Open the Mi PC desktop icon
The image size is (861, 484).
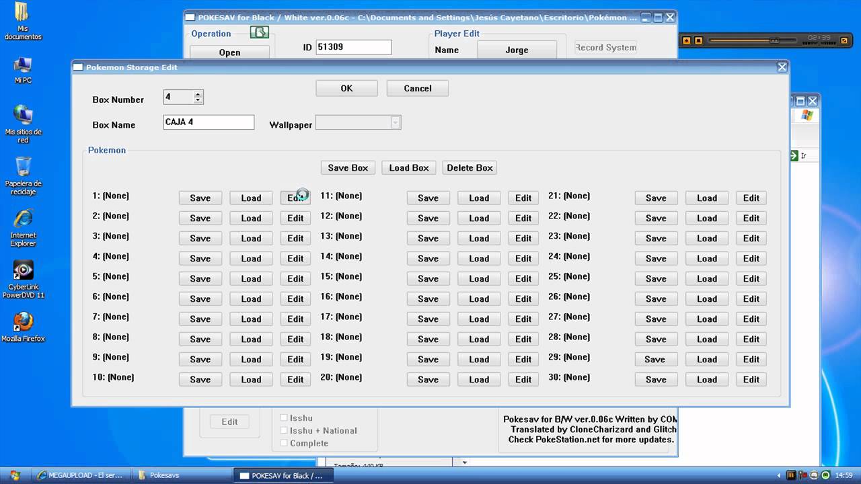click(x=23, y=69)
